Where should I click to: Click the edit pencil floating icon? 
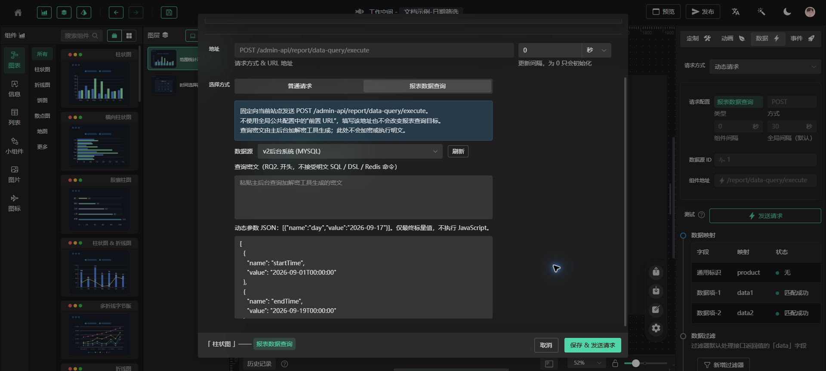click(x=656, y=310)
